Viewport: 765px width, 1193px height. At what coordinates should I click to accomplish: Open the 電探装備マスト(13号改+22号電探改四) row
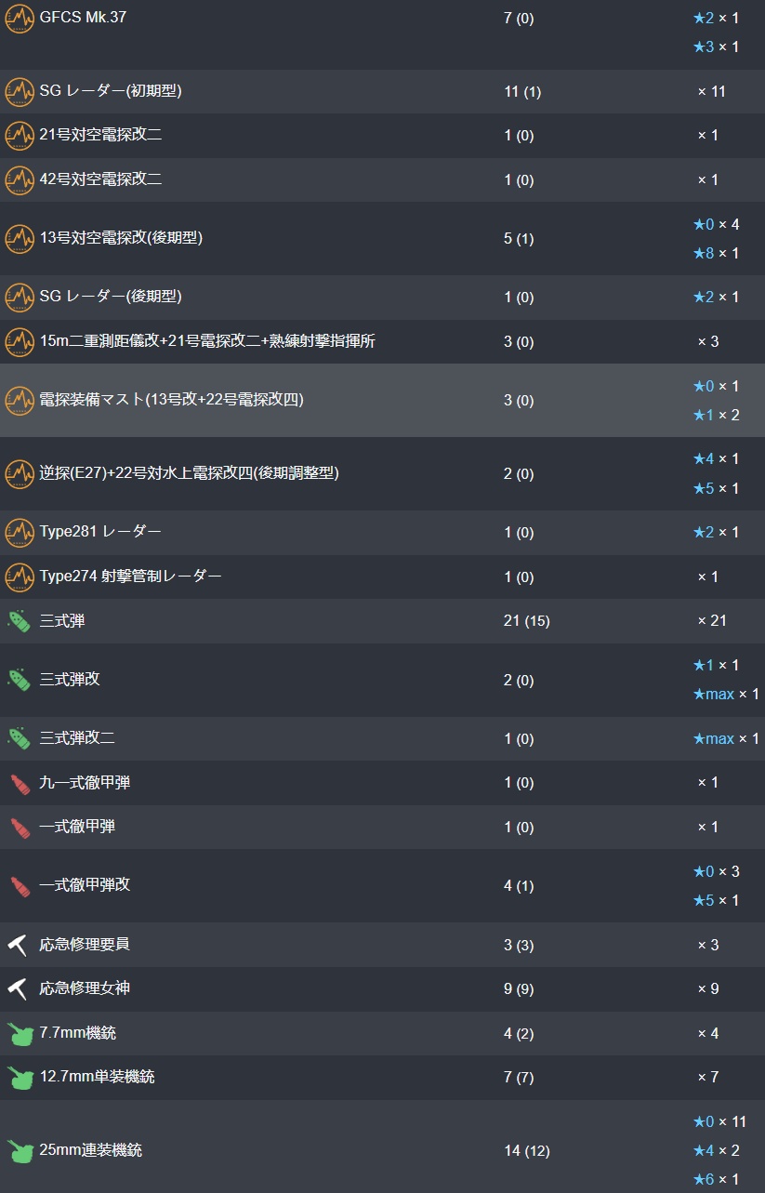pos(382,400)
